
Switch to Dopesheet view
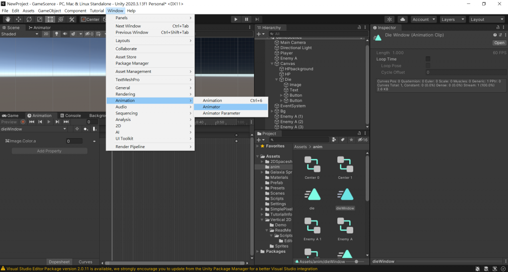point(59,262)
